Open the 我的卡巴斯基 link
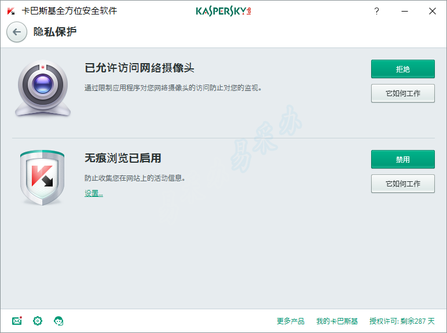The width and height of the screenshot is (447, 333). pos(337,321)
